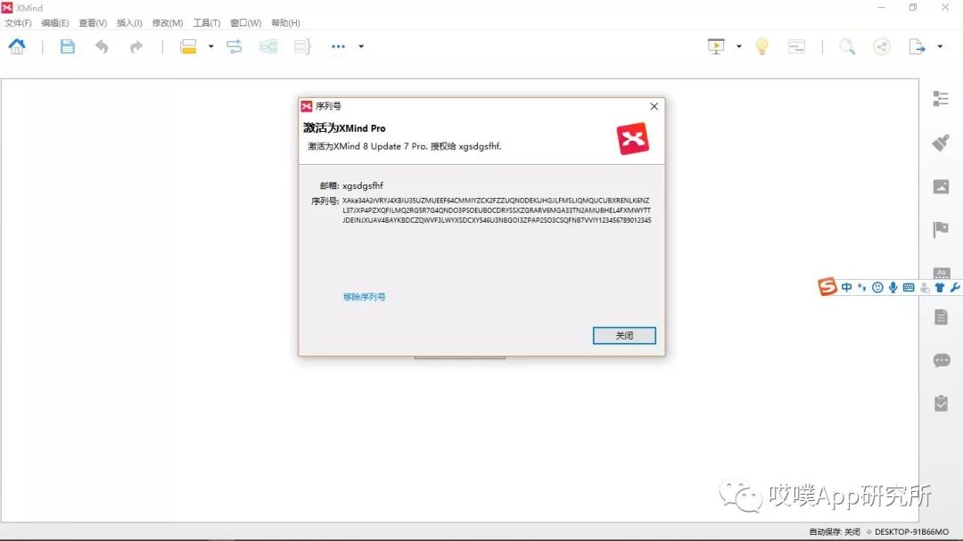Start brainstorming with the lightbulb icon
The width and height of the screenshot is (963, 541).
(761, 46)
